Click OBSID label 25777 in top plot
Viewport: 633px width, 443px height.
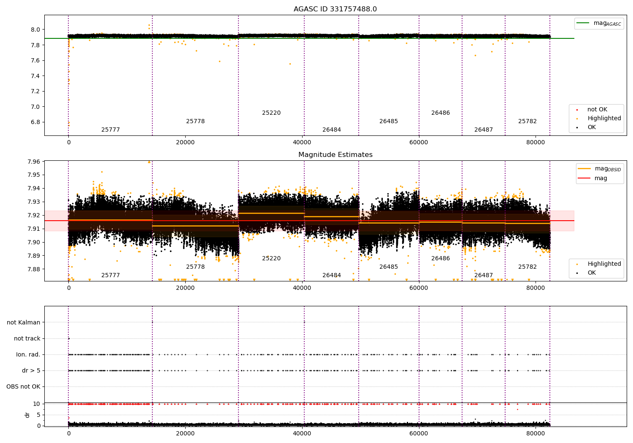tap(111, 130)
